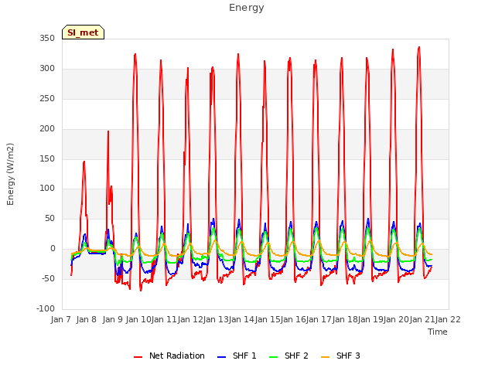Click x-axis label Jan 18
This screenshot has width=495, height=371.
click(345, 319)
